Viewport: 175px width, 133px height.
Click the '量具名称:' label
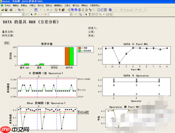click(8, 32)
